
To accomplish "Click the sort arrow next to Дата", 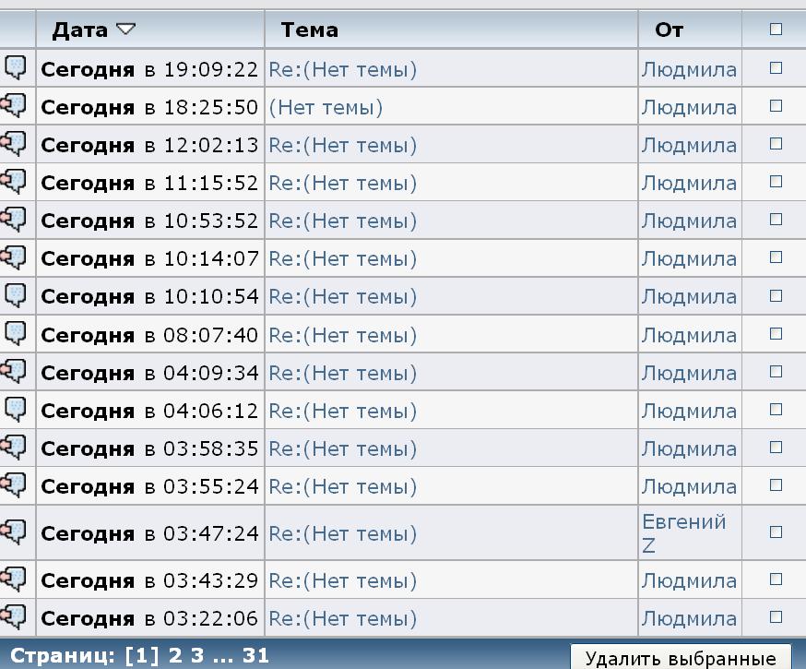I will point(126,30).
